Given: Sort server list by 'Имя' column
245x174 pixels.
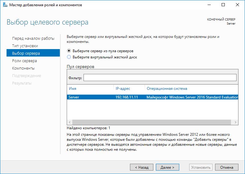Looking at the screenshot, I should 73,89.
